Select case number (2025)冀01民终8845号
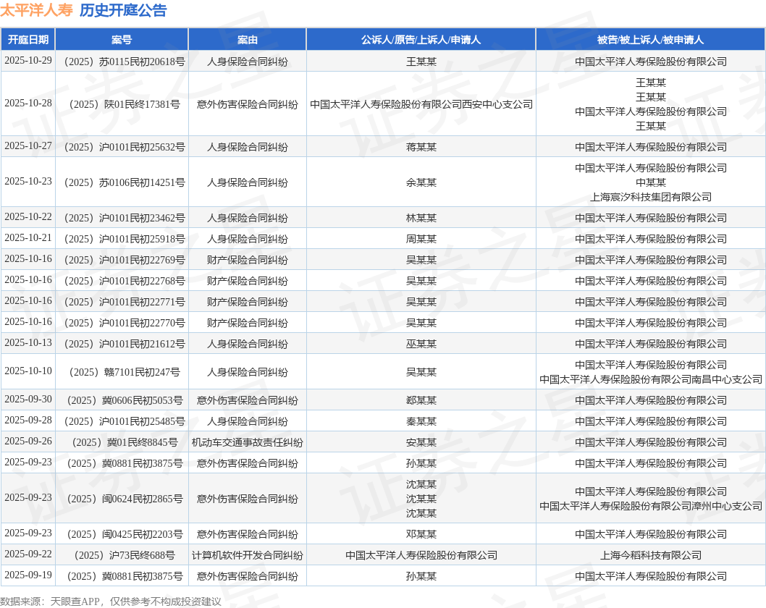 coord(125,442)
